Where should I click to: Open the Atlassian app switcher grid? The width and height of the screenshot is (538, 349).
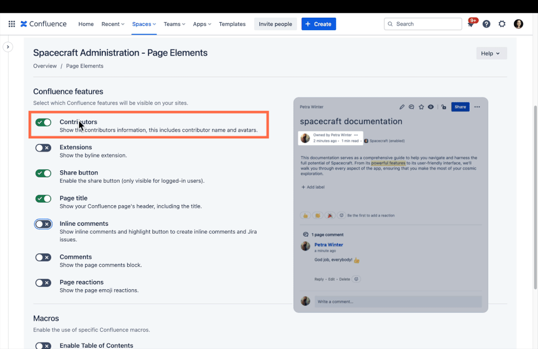(11, 24)
